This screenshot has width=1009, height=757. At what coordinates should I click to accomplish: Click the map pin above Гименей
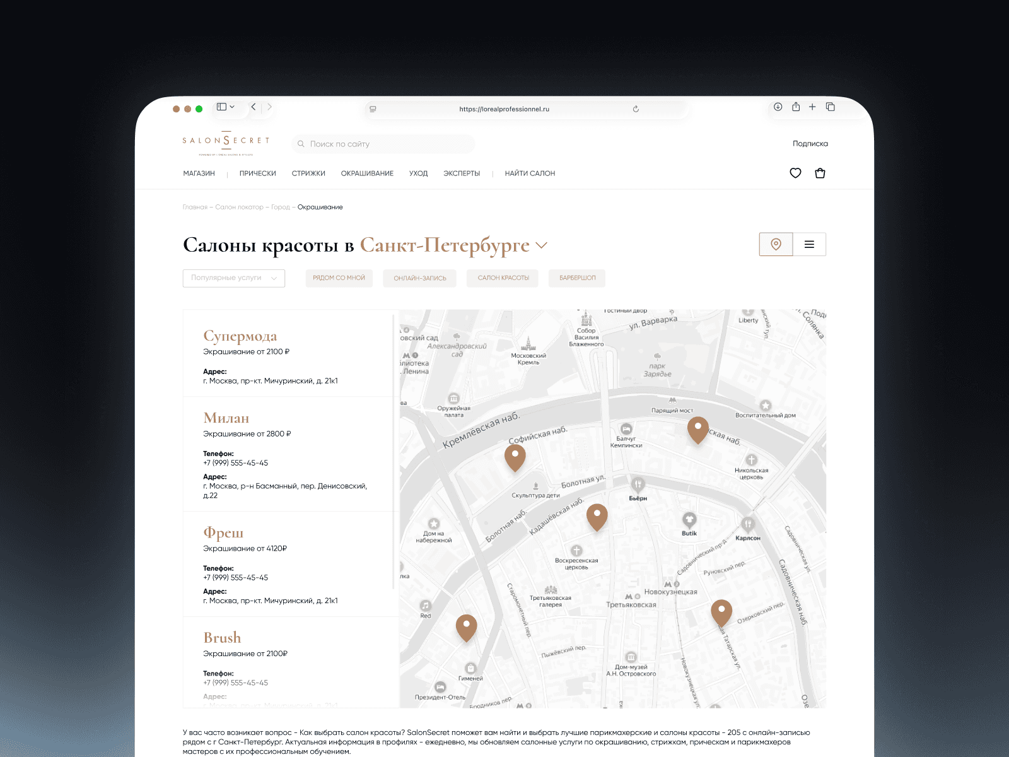pos(466,628)
